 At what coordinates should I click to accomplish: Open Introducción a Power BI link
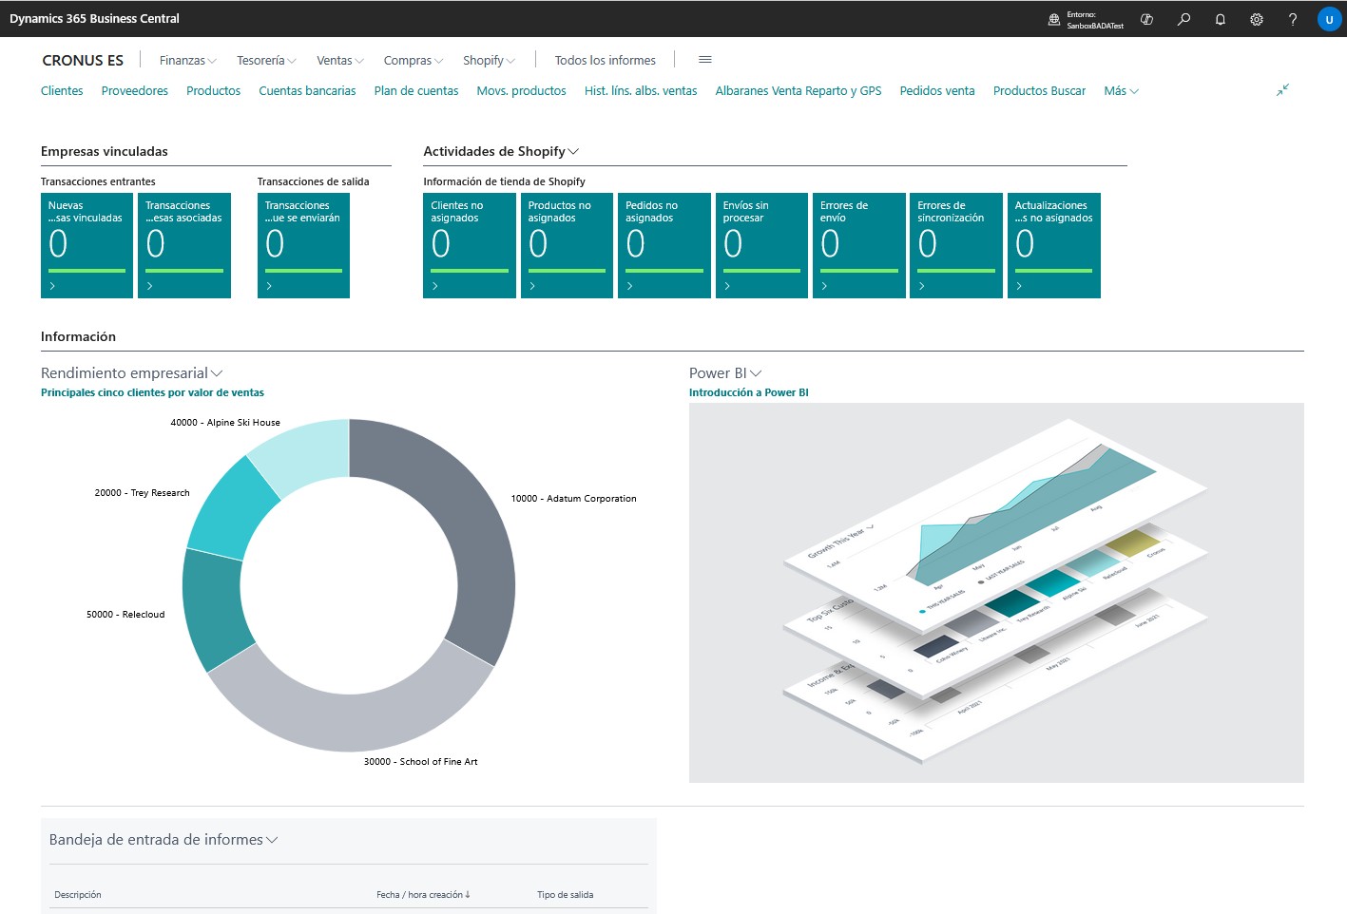point(748,392)
